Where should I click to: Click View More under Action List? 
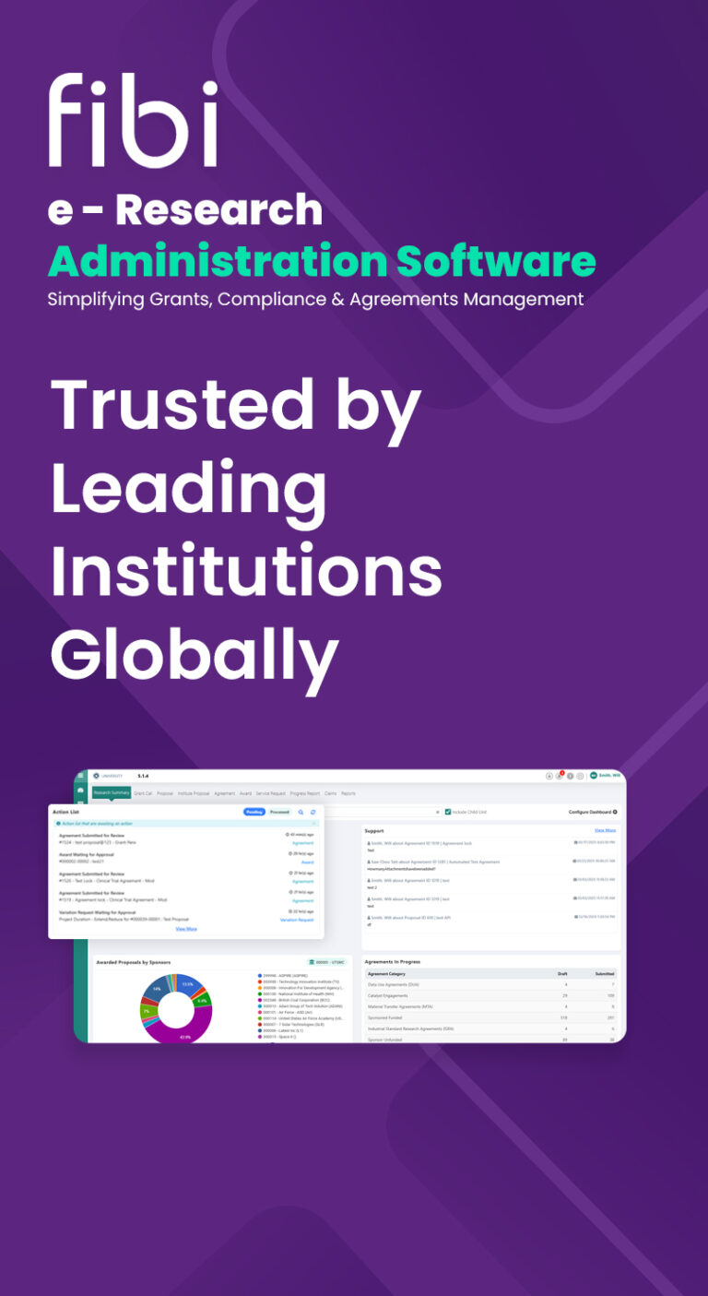(x=185, y=929)
